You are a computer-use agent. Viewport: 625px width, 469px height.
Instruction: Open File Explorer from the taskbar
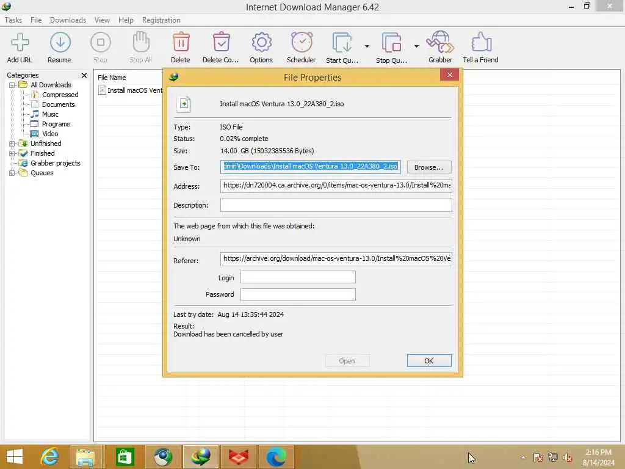85,457
